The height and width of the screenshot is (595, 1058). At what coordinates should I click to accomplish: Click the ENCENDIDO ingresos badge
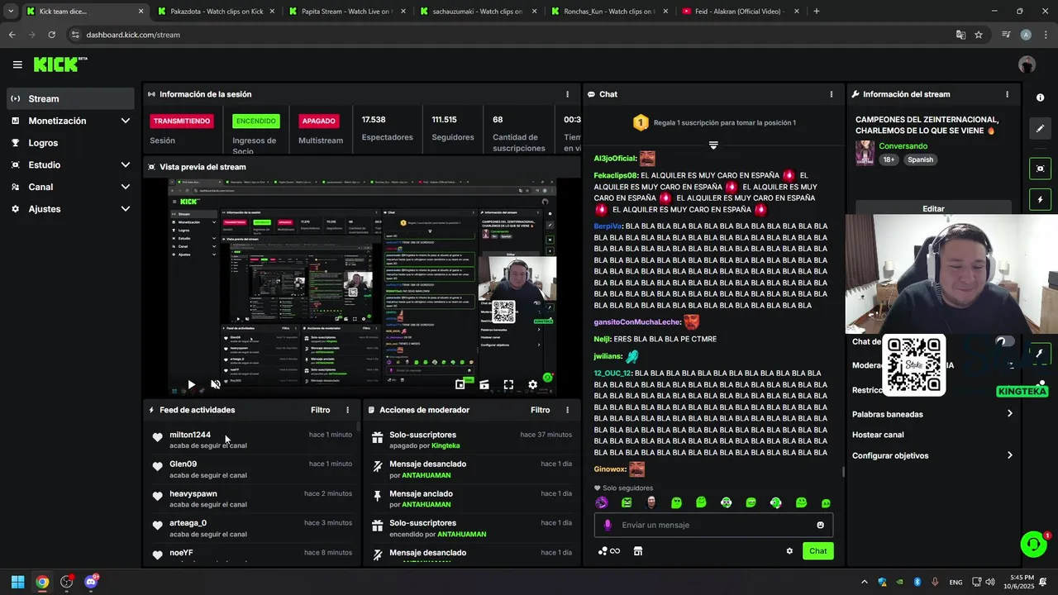(256, 121)
